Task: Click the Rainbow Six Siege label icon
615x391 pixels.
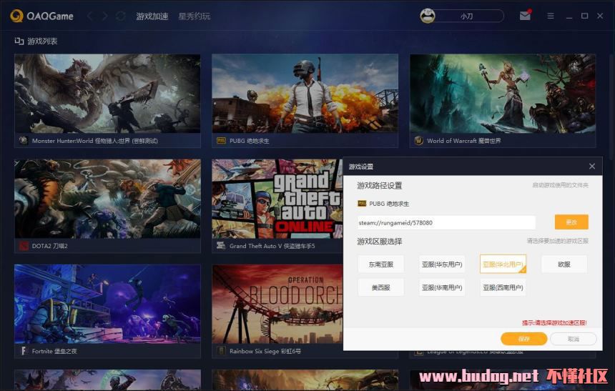Action: (x=221, y=351)
